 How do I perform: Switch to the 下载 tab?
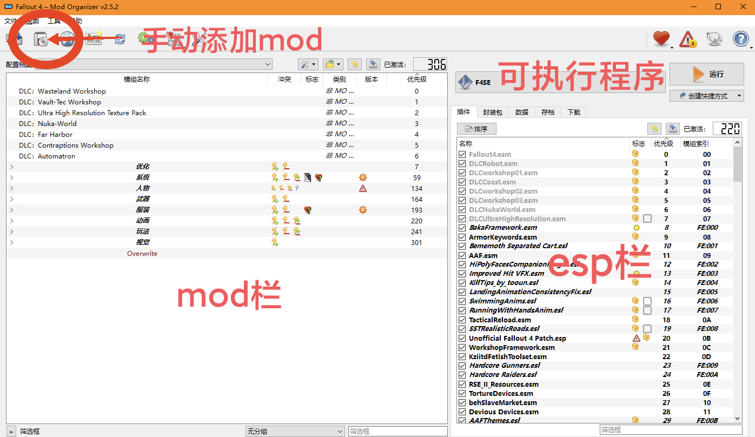[574, 112]
